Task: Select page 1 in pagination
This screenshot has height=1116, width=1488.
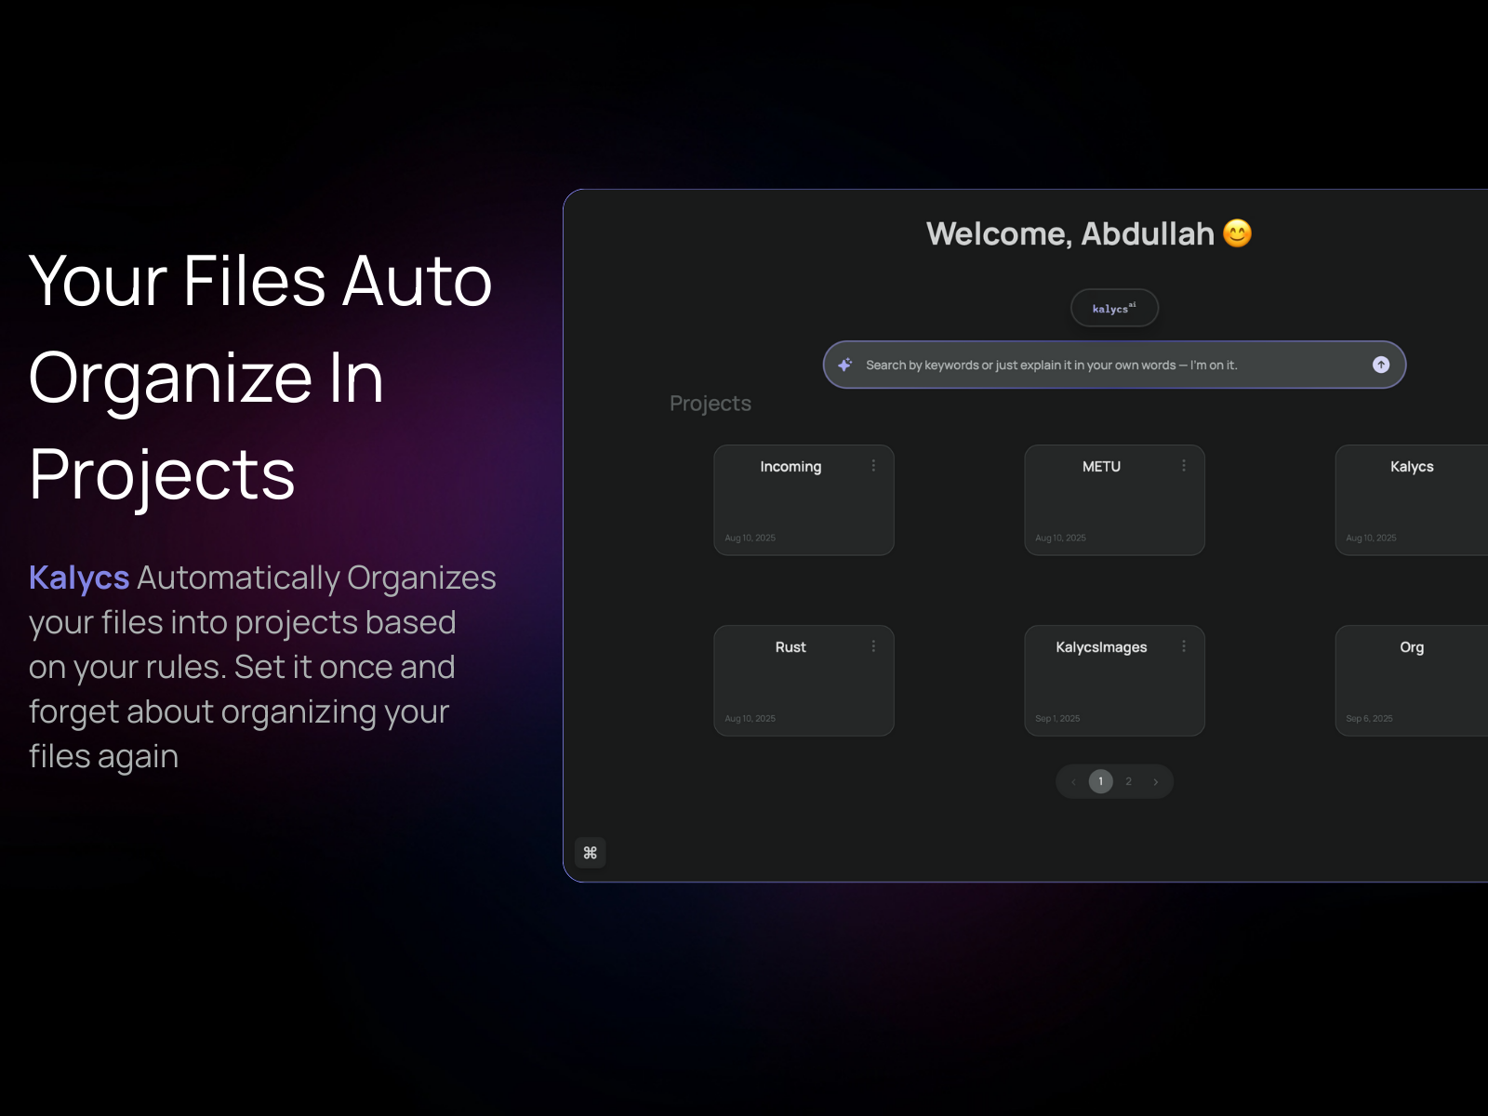Action: coord(1100,781)
